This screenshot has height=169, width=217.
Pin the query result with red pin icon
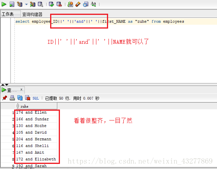pyautogui.click(x=5, y=98)
